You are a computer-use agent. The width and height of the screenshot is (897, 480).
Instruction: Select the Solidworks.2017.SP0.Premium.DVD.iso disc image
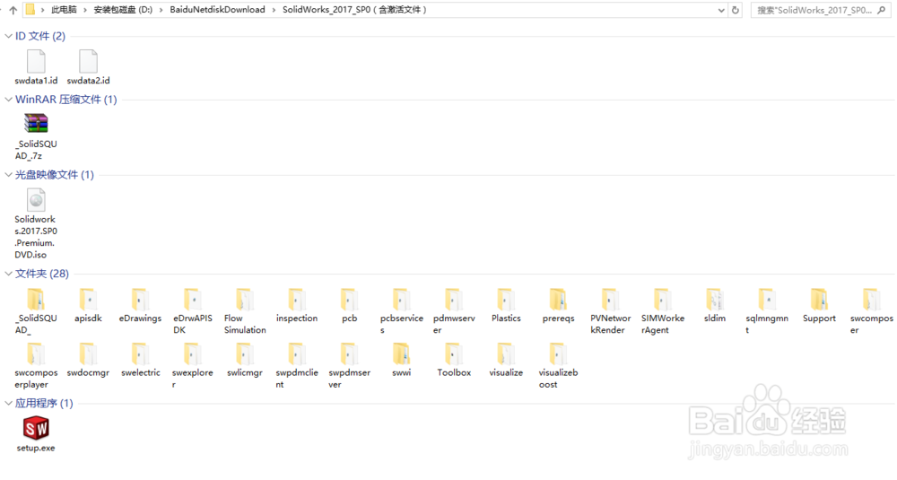(x=36, y=200)
